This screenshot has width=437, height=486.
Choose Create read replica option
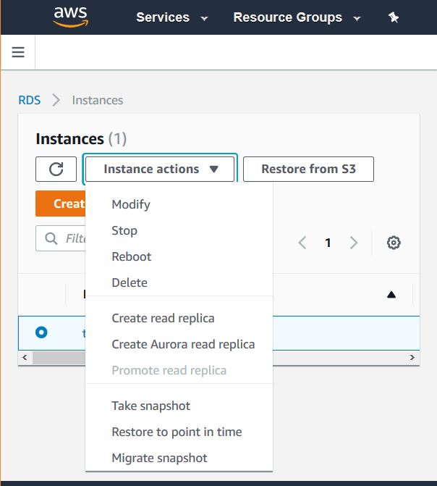[163, 318]
